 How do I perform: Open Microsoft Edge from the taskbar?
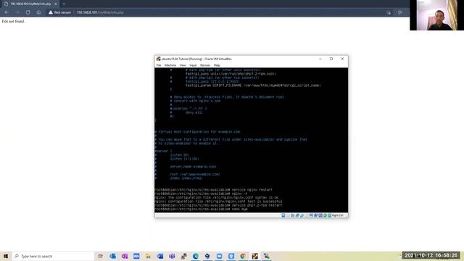pyautogui.click(x=196, y=256)
